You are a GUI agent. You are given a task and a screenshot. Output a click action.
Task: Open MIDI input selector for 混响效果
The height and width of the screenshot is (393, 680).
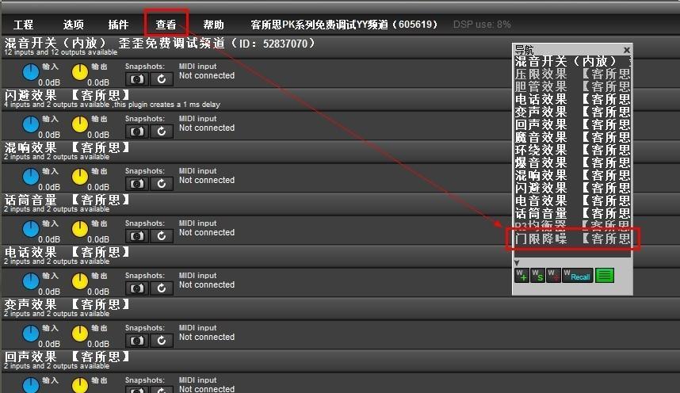pos(207,180)
